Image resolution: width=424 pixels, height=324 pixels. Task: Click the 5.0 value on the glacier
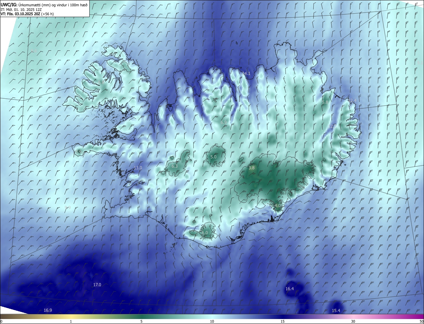click(x=213, y=157)
